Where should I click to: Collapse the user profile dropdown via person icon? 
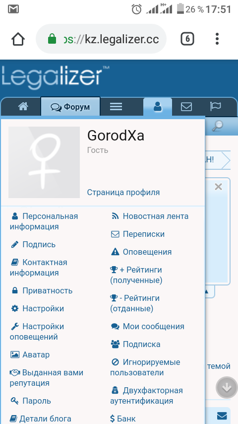[x=158, y=107]
